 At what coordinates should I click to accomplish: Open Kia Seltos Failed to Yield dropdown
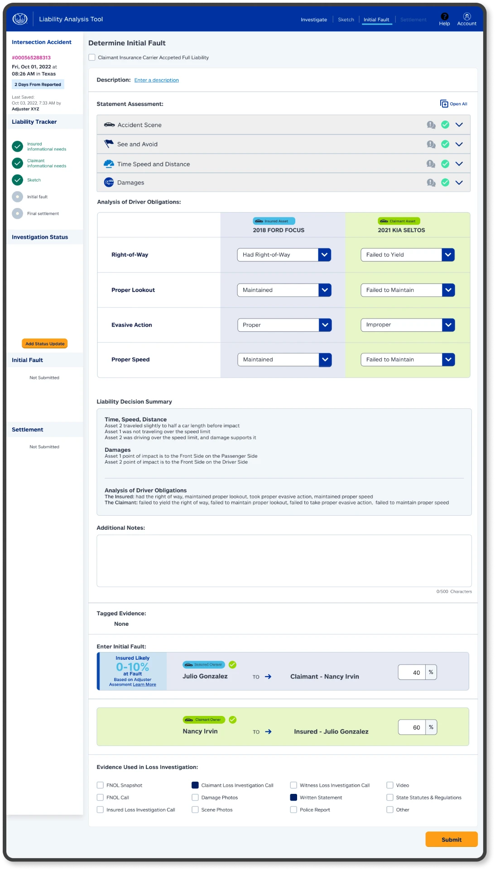click(x=408, y=255)
